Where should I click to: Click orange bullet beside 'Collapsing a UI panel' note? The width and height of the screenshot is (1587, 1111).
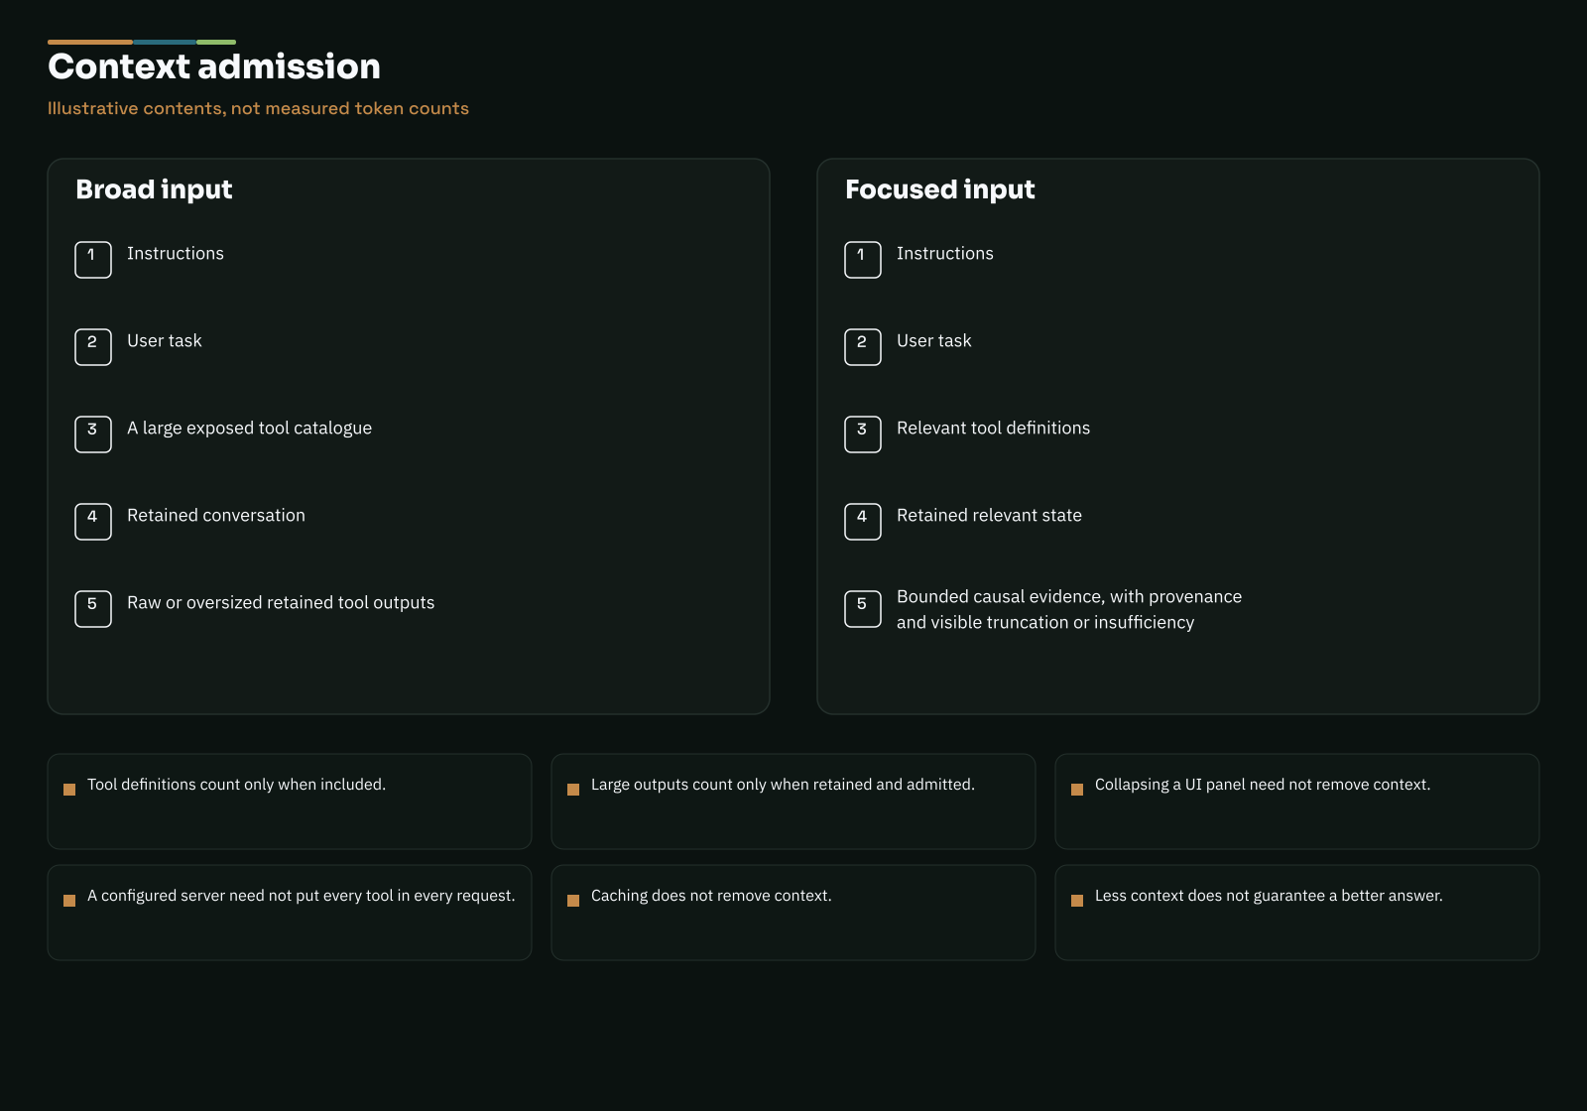click(x=1077, y=790)
